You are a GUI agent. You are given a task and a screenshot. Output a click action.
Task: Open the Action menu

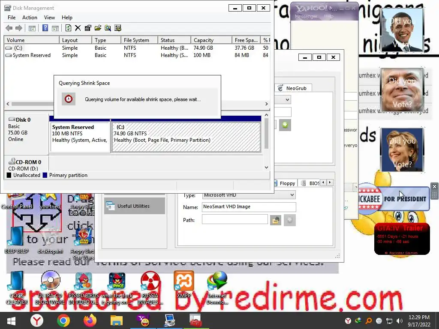(30, 17)
